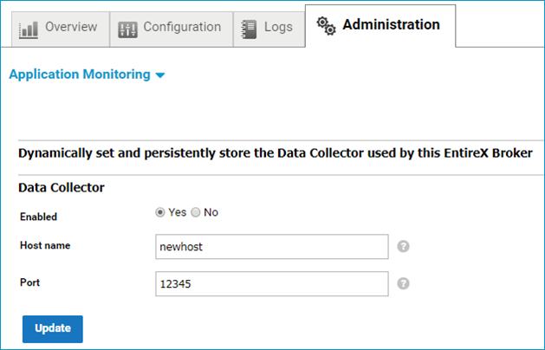This screenshot has height=350, width=545.
Task: Expand the Application Monitoring dropdown arrow
Action: pos(160,75)
